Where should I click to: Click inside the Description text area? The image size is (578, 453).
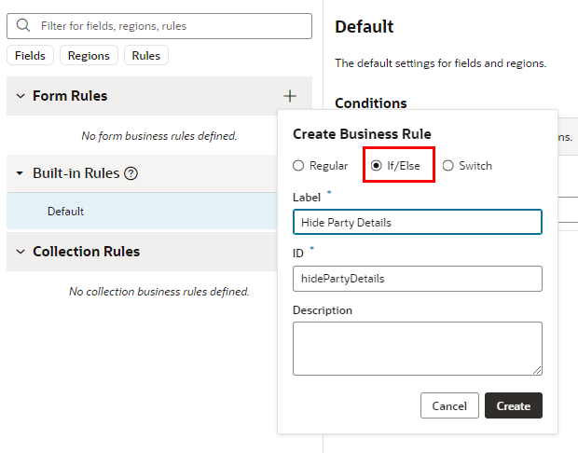(x=415, y=348)
